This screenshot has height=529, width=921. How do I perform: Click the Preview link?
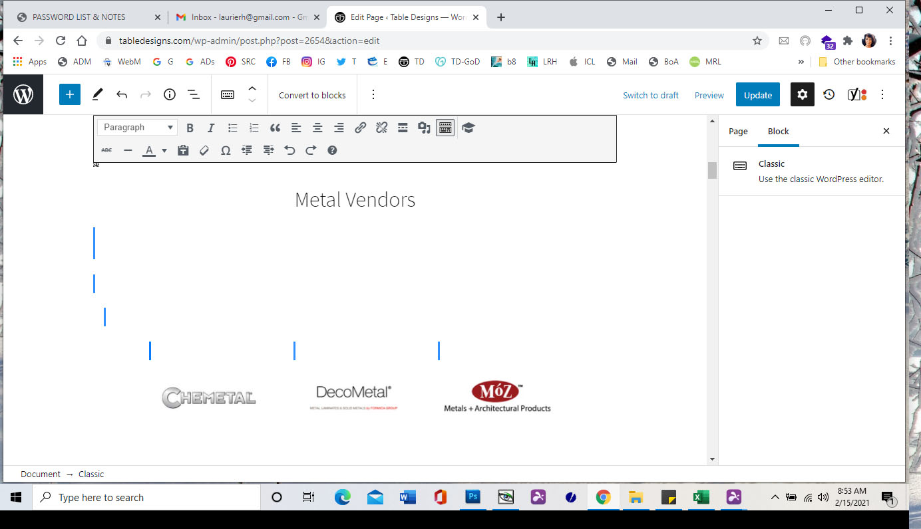coord(709,95)
